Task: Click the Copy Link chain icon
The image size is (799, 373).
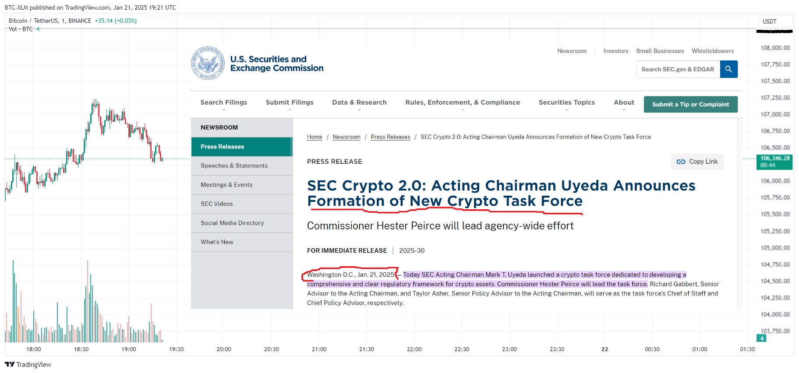Action: (681, 162)
